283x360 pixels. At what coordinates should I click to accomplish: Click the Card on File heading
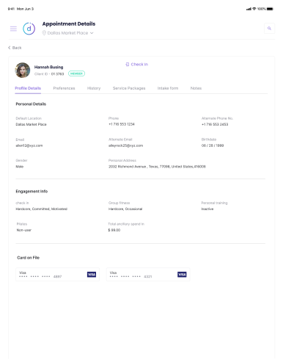pyautogui.click(x=28, y=258)
